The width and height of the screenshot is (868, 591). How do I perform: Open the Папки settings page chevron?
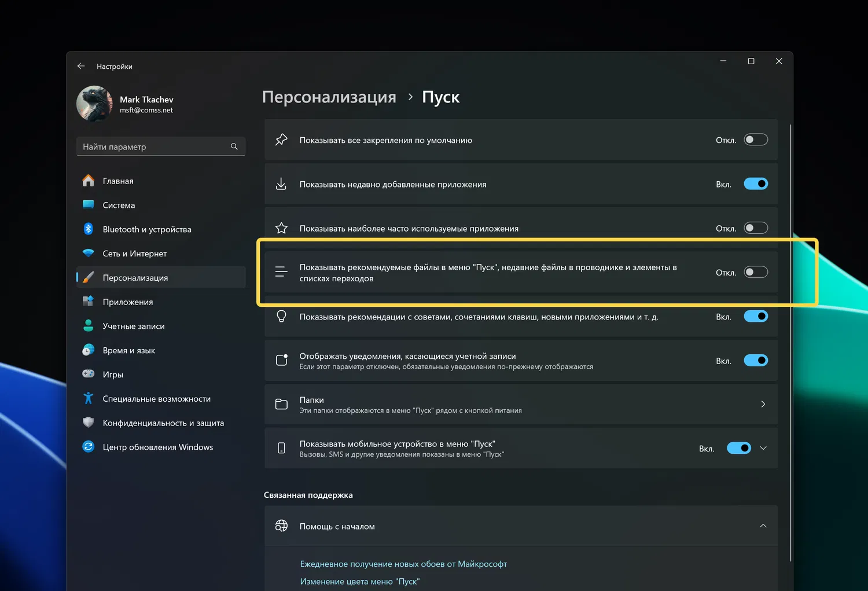763,404
